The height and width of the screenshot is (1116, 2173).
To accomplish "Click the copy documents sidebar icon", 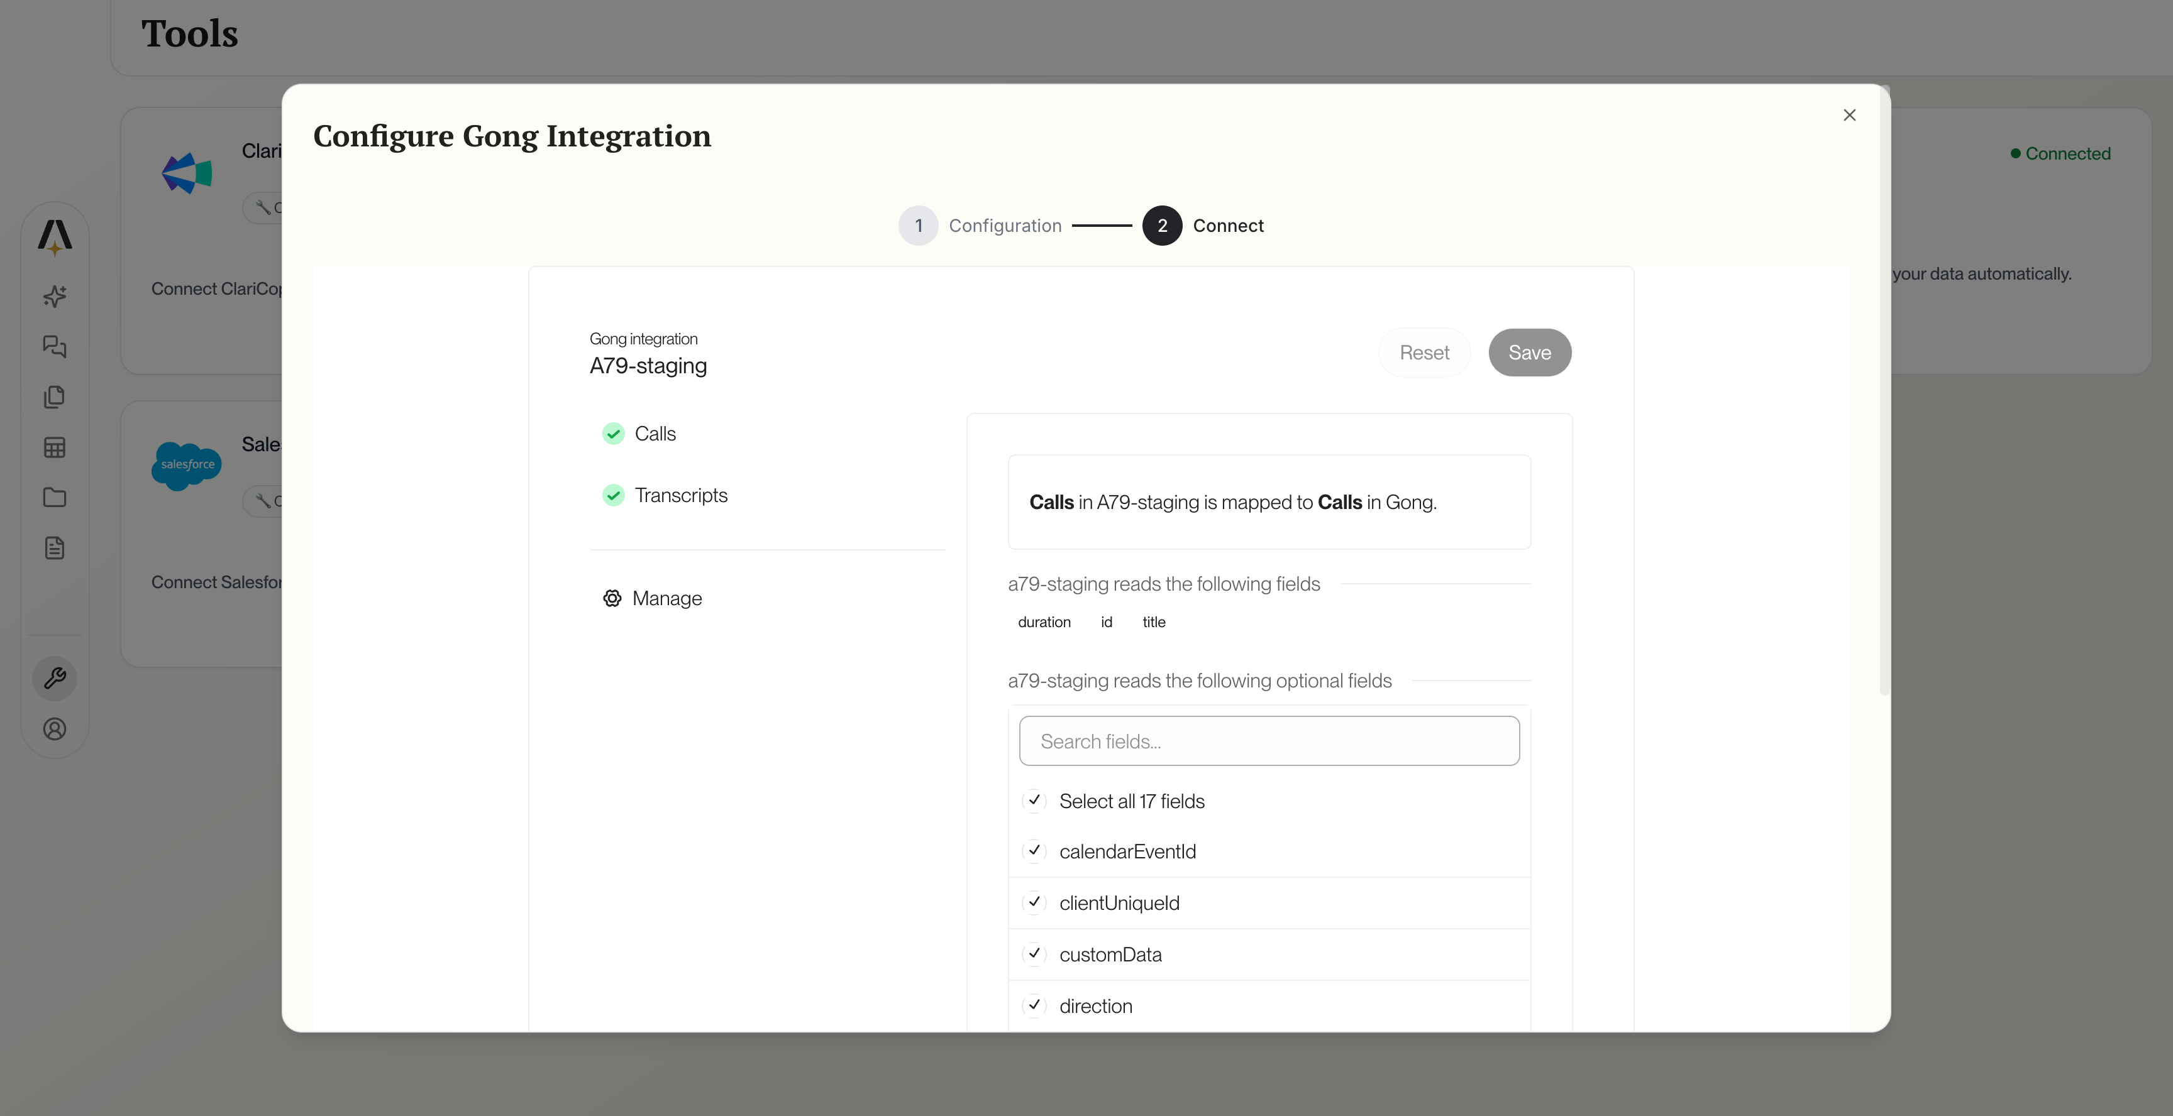I will tap(55, 397).
